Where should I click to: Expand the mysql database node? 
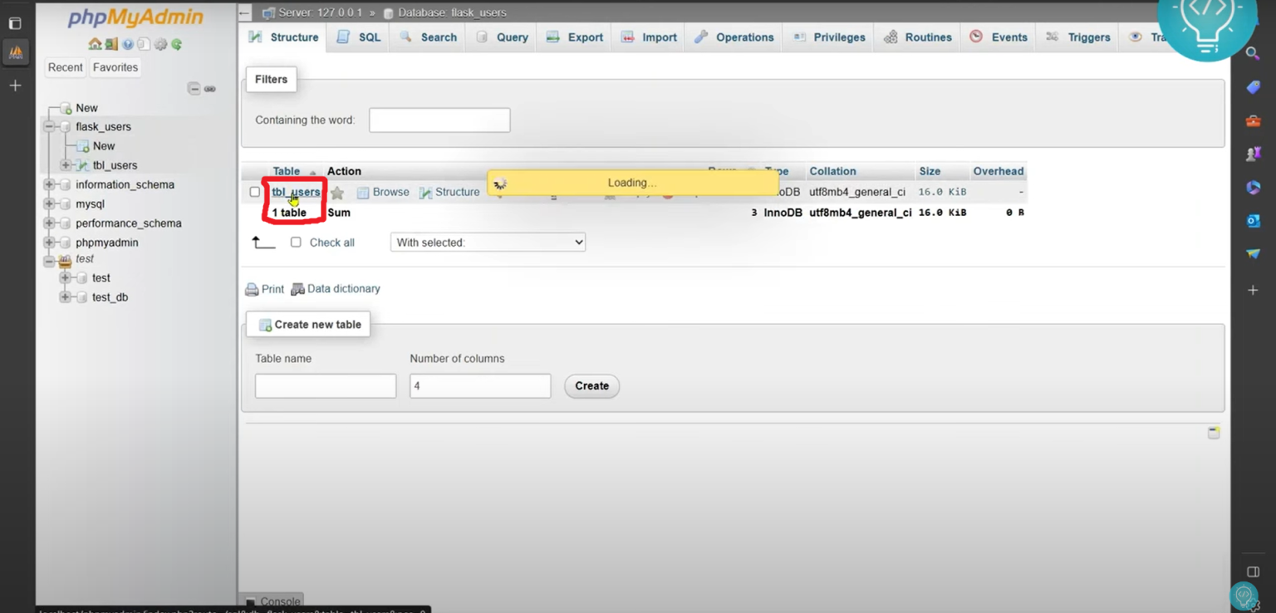[x=49, y=204]
